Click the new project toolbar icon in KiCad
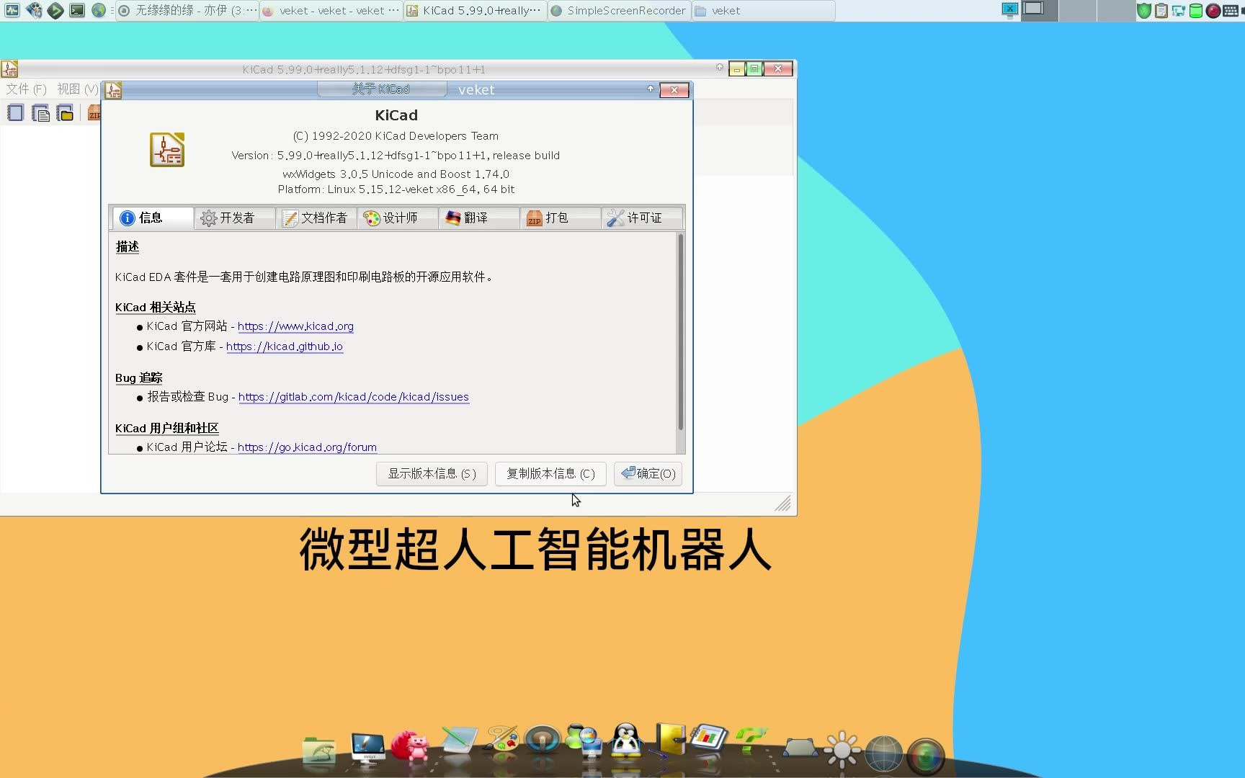The height and width of the screenshot is (778, 1245). (15, 113)
